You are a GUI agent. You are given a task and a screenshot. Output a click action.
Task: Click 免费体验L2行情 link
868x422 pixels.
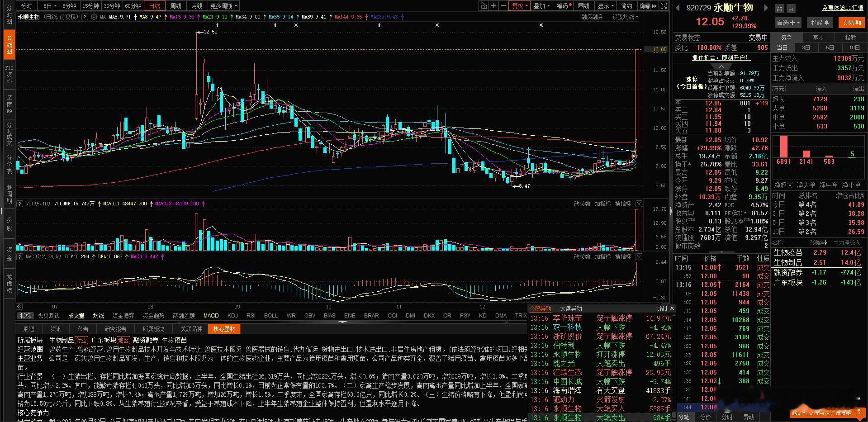[843, 8]
